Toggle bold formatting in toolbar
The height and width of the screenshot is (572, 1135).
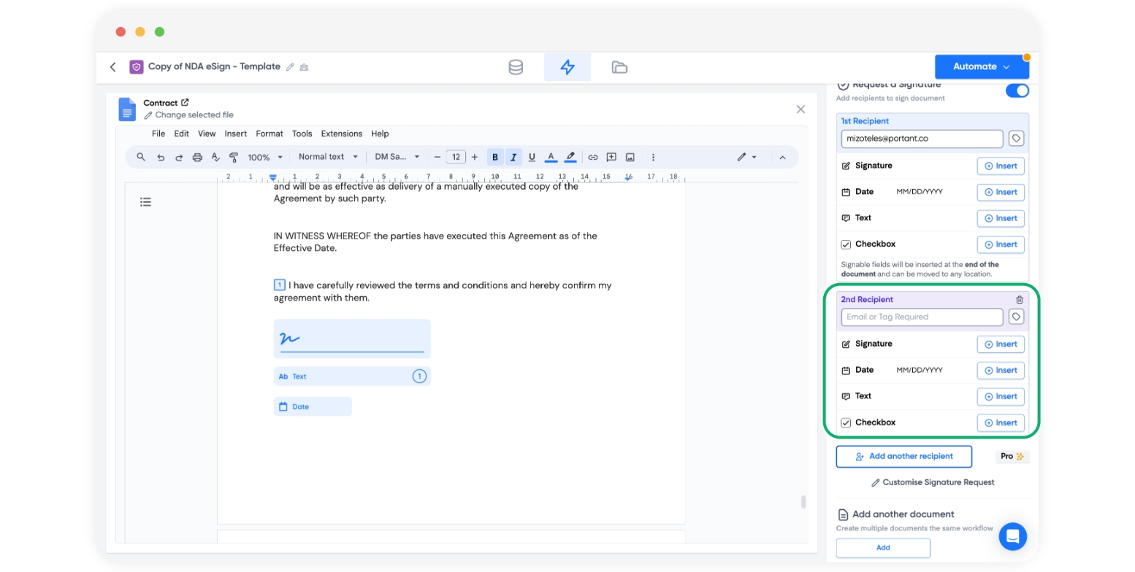495,157
